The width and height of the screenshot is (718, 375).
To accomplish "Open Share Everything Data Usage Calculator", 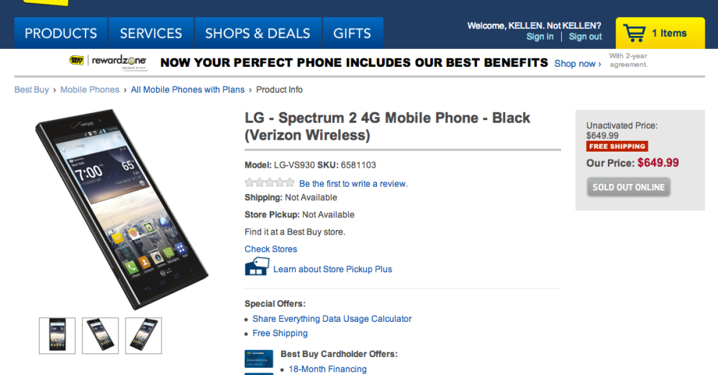I will point(331,319).
